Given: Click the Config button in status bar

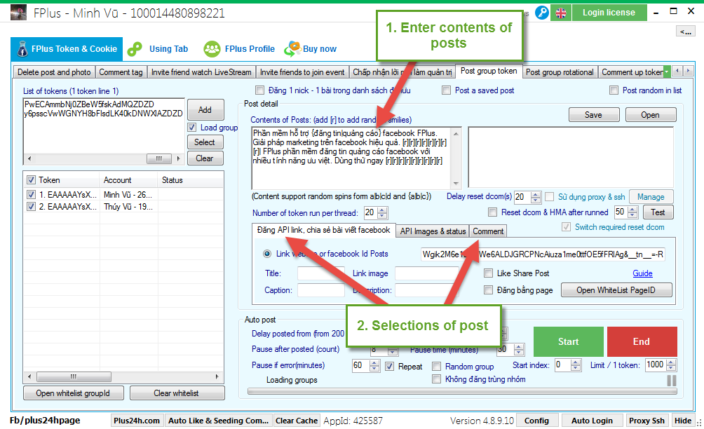Looking at the screenshot, I should click(536, 421).
